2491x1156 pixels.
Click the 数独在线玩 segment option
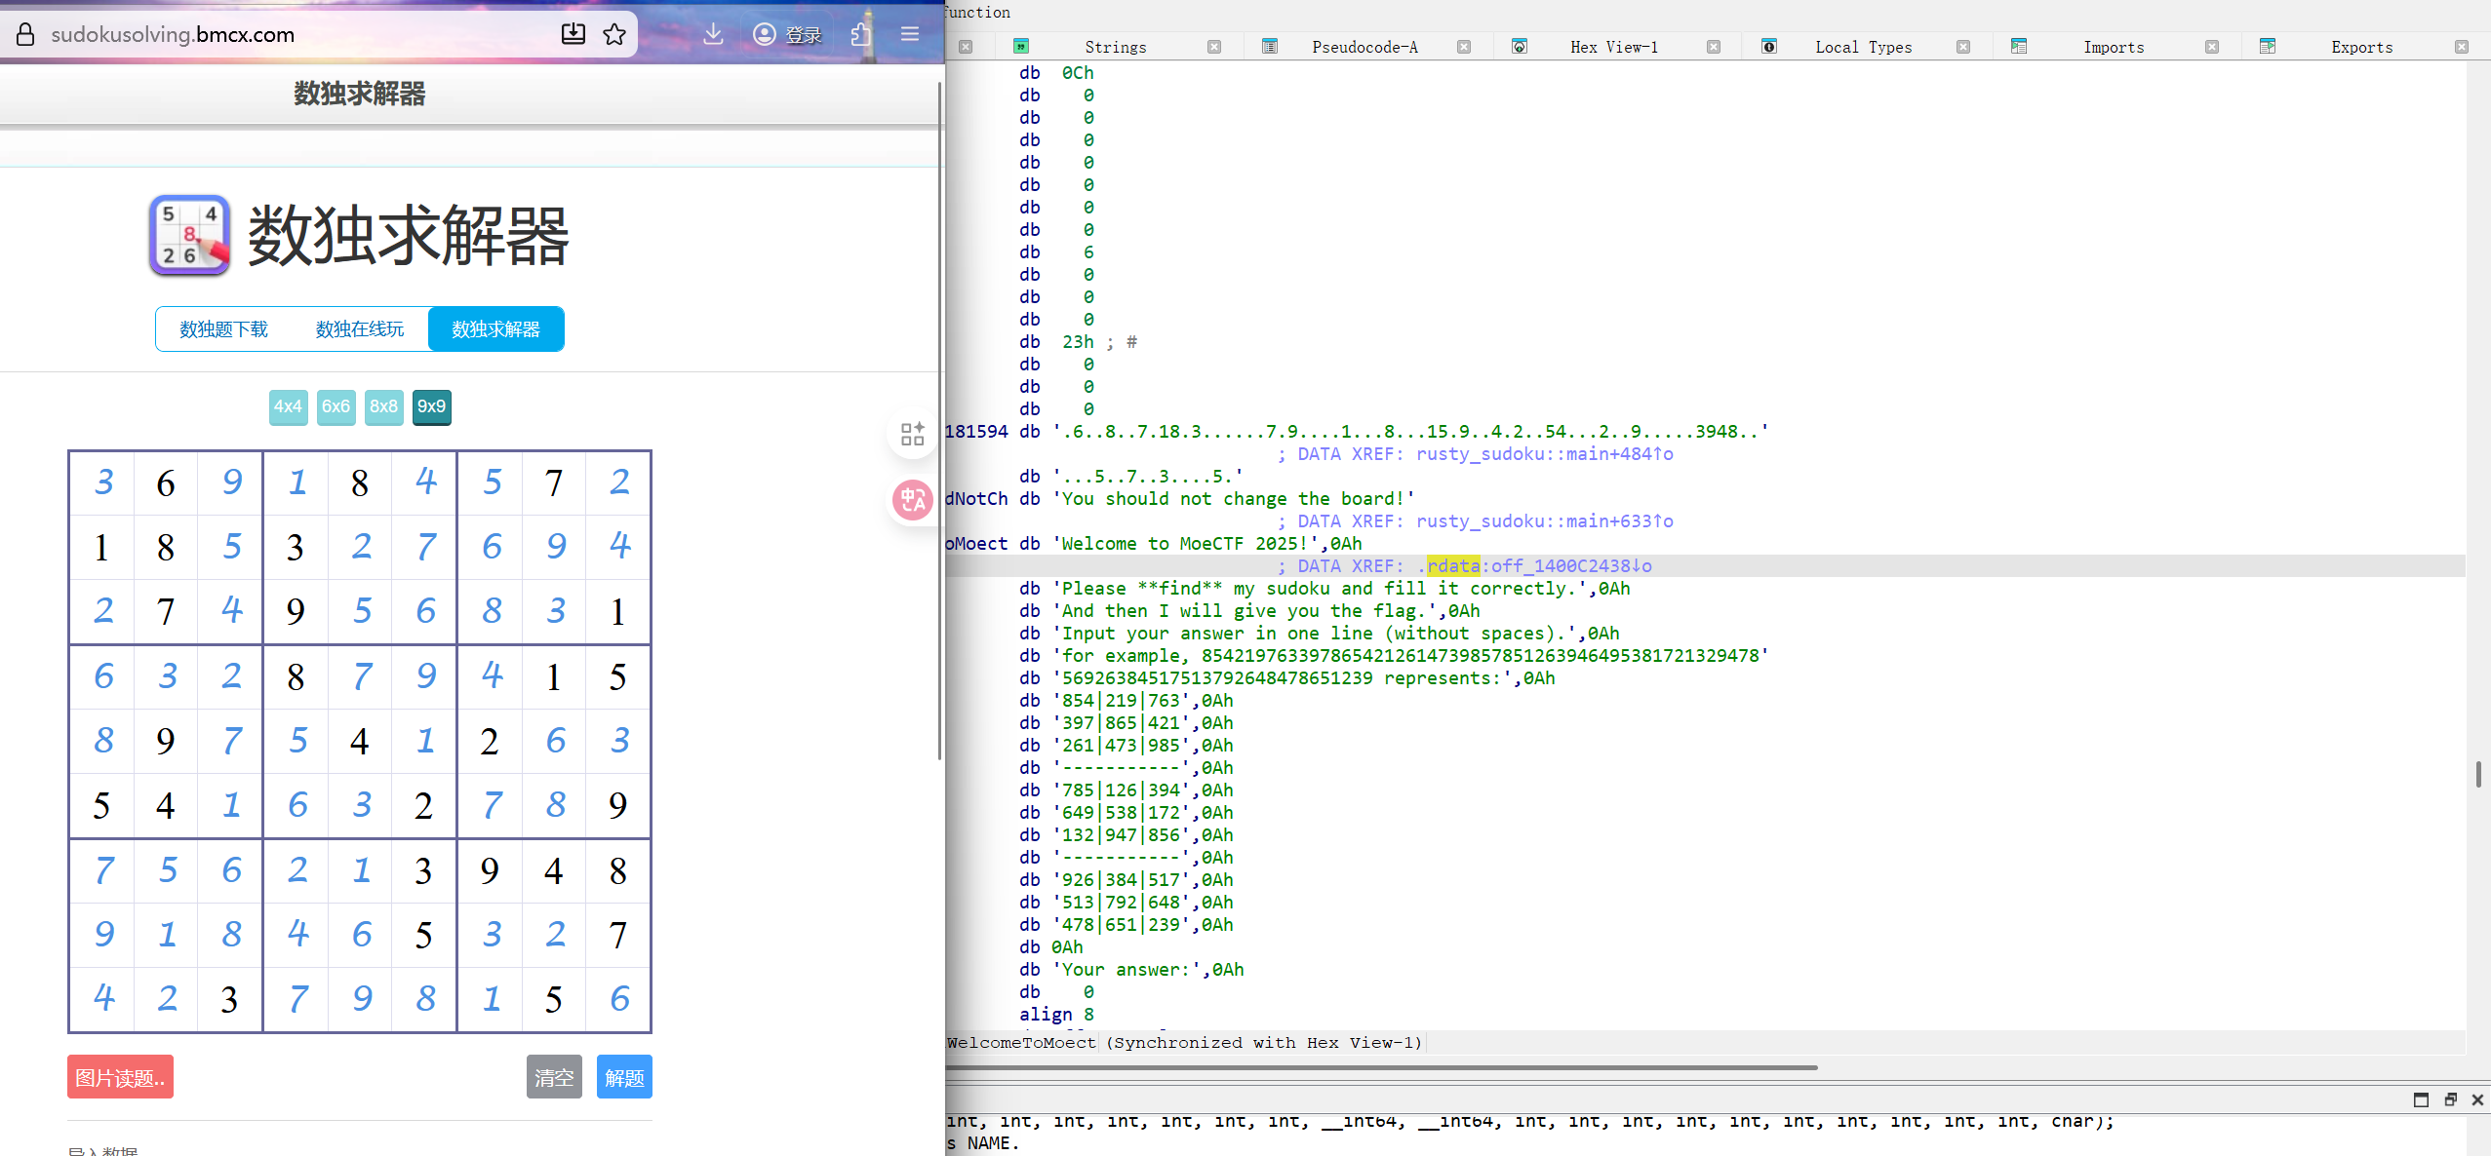pos(359,329)
